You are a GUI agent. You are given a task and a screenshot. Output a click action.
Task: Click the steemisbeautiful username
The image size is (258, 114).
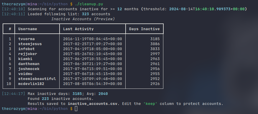coord(37,79)
